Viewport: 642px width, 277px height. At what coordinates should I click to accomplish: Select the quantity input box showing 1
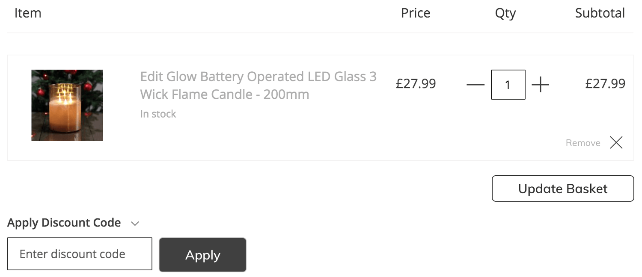coord(508,85)
